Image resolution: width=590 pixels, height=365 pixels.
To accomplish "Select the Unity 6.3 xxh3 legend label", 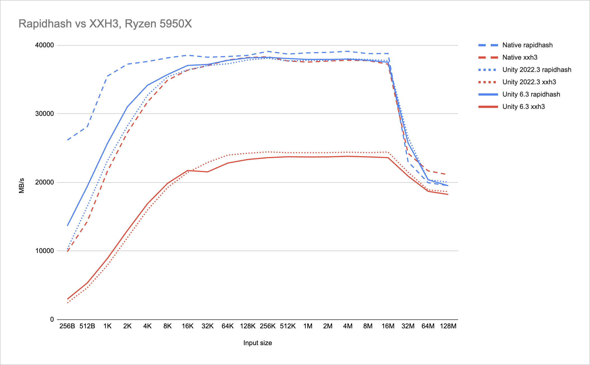I will 523,107.
